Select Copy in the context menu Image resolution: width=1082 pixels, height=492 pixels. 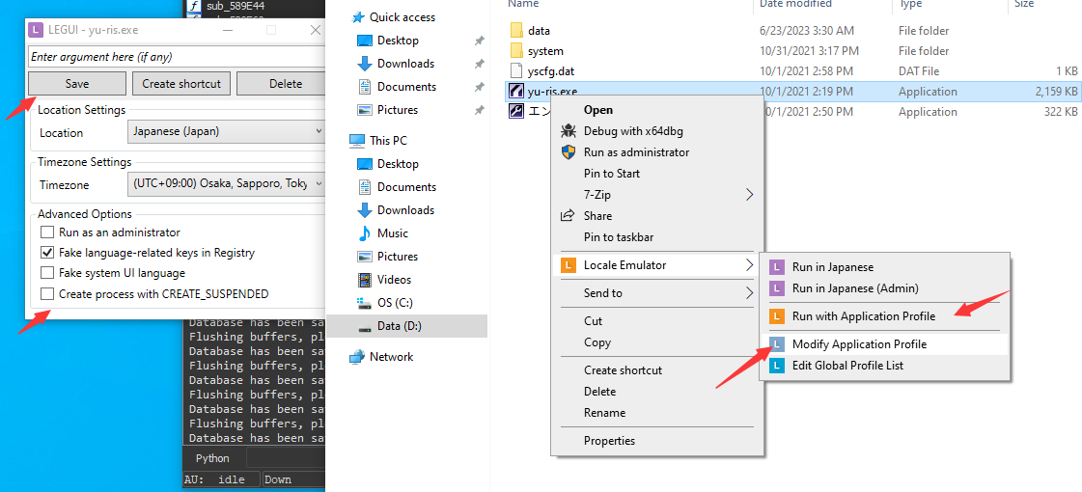tap(596, 342)
